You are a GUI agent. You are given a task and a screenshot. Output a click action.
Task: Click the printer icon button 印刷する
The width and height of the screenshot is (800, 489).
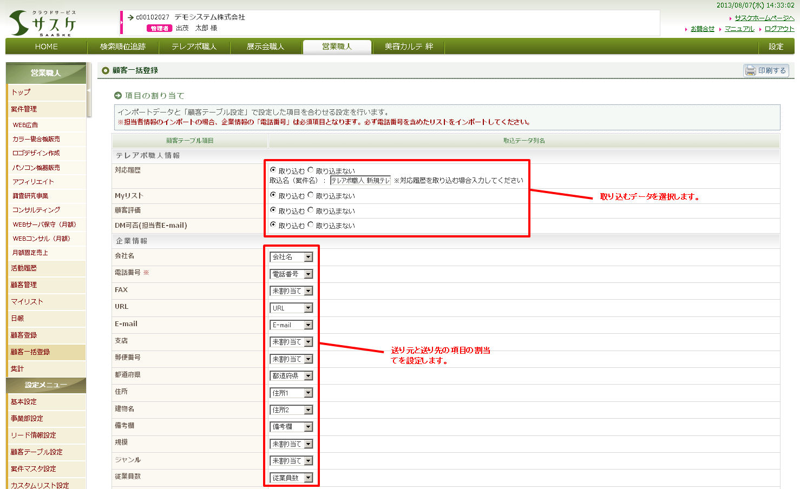(766, 70)
